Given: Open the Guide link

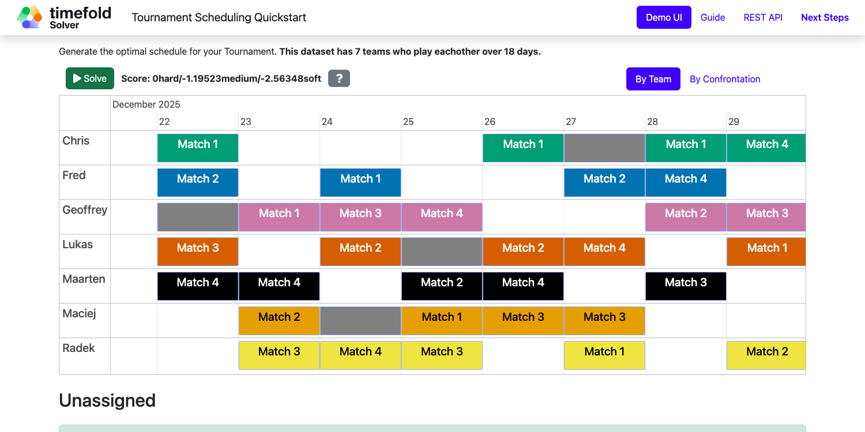Looking at the screenshot, I should (x=713, y=17).
